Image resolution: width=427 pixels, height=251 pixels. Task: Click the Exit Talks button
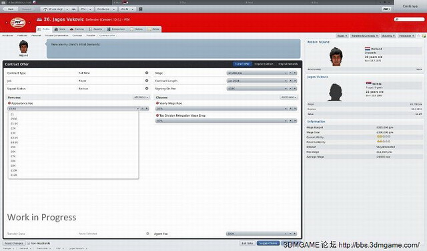click(248, 244)
